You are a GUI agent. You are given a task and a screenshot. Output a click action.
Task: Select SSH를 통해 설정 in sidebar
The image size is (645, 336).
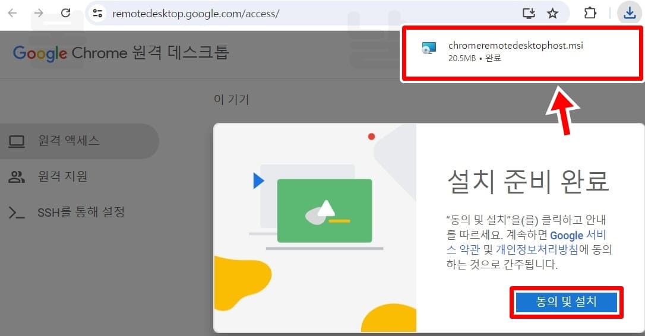(81, 212)
